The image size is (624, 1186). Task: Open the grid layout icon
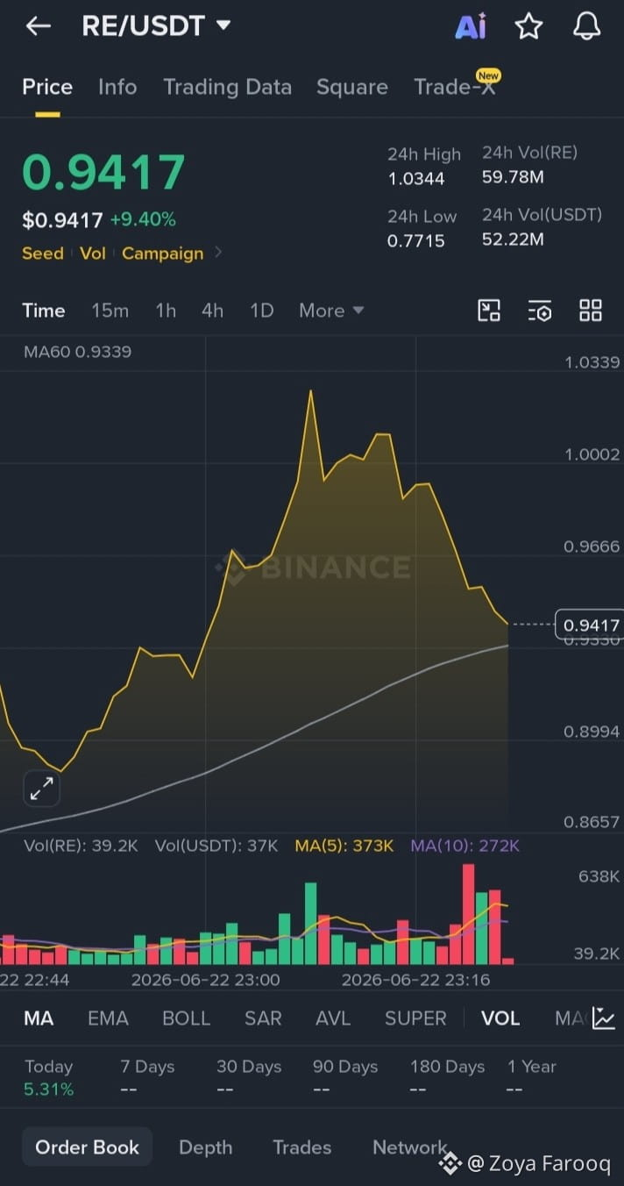(591, 310)
